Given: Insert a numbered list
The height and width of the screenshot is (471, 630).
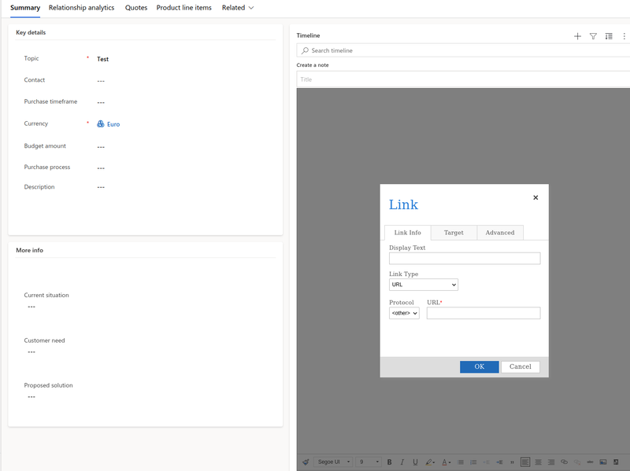Looking at the screenshot, I should [x=473, y=462].
